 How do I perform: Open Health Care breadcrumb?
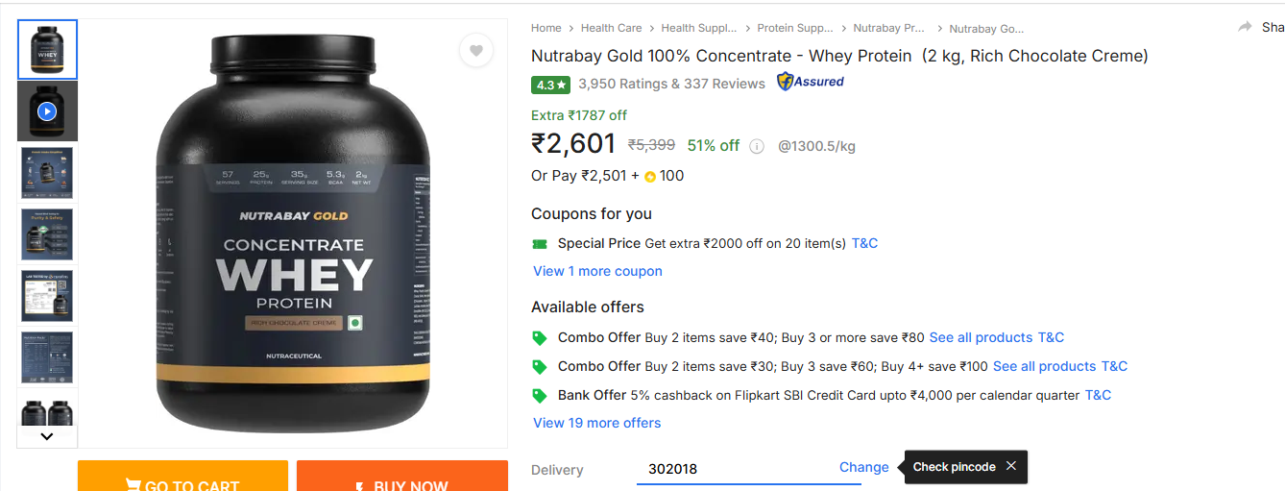(611, 29)
